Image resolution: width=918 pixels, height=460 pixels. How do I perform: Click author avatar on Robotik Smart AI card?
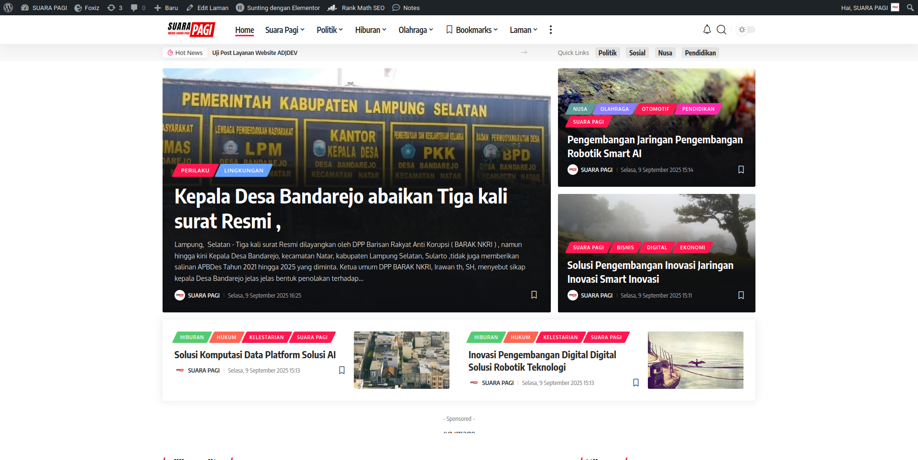[573, 170]
